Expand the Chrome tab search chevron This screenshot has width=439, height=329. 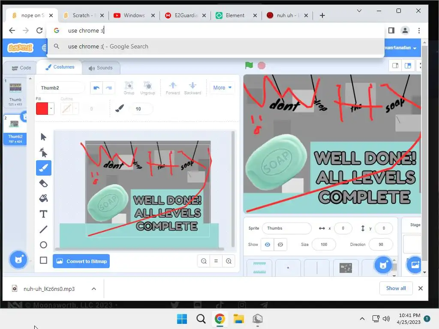pyautogui.click(x=359, y=11)
